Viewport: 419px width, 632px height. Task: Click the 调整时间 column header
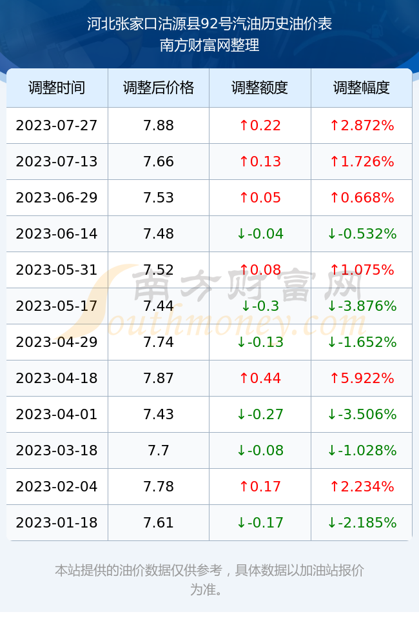pos(57,88)
